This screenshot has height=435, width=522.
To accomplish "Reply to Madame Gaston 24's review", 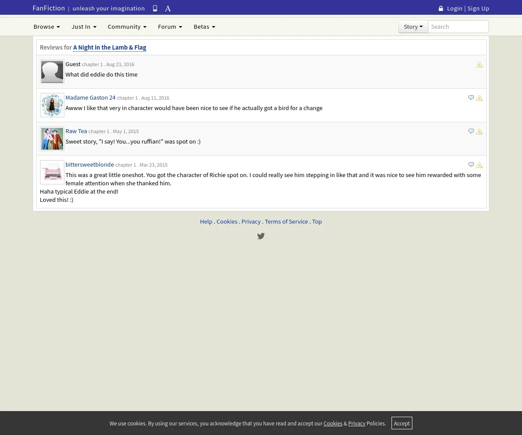I will (x=471, y=98).
